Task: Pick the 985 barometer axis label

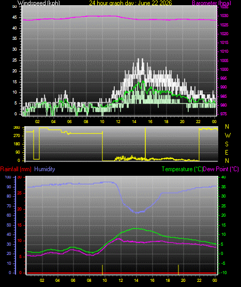Action: [x=223, y=96]
